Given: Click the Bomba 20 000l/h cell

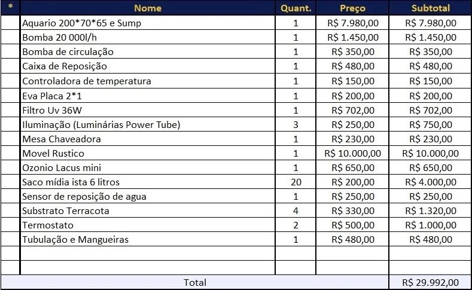Looking at the screenshot, I should [x=148, y=37].
